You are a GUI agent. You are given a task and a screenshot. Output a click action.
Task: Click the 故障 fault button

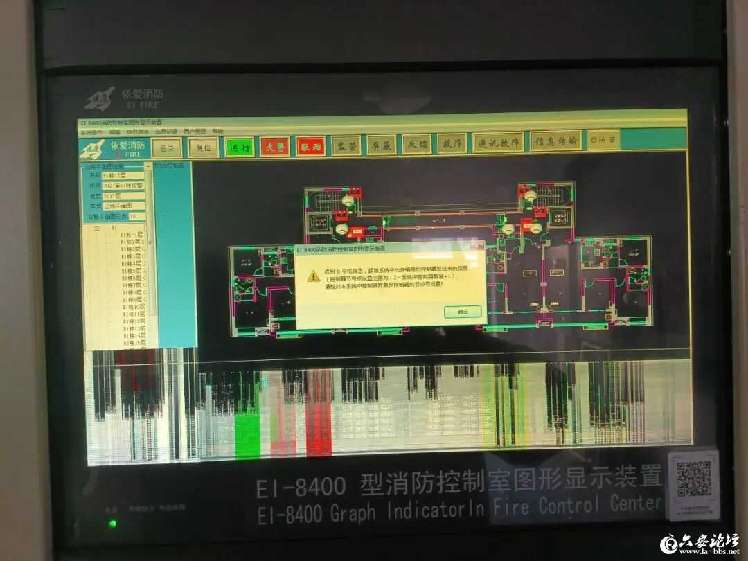pyautogui.click(x=452, y=143)
